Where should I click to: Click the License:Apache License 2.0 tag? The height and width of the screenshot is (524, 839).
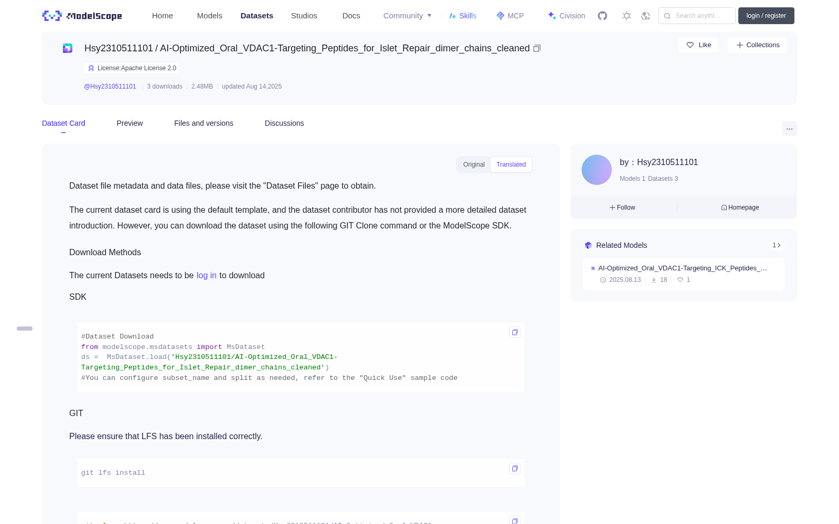[132, 68]
